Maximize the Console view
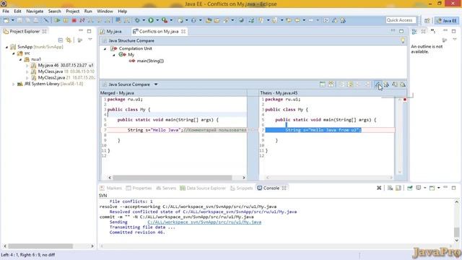The width and height of the screenshot is (462, 260). coord(454,188)
